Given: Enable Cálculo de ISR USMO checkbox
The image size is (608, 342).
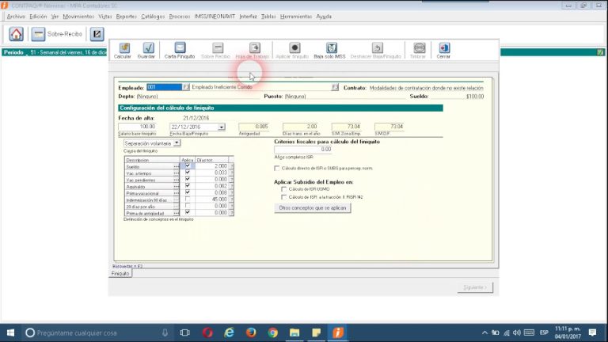Looking at the screenshot, I should pyautogui.click(x=284, y=189).
